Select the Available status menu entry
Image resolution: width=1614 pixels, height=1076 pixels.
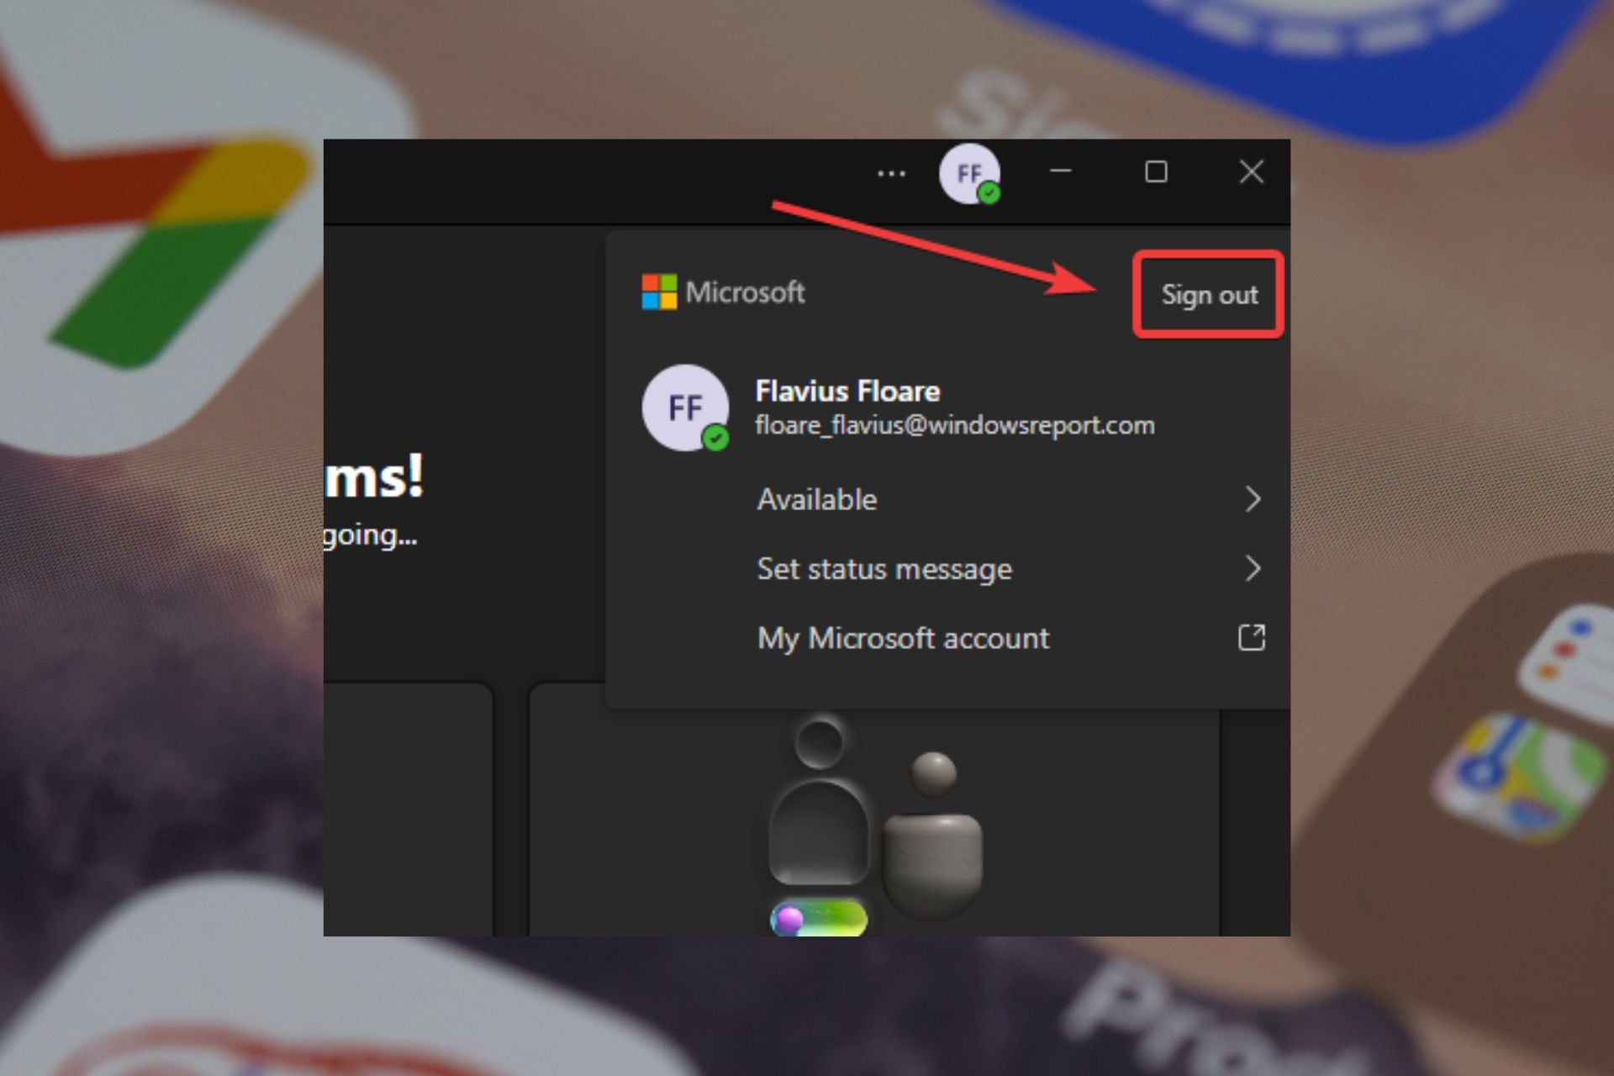click(x=816, y=499)
